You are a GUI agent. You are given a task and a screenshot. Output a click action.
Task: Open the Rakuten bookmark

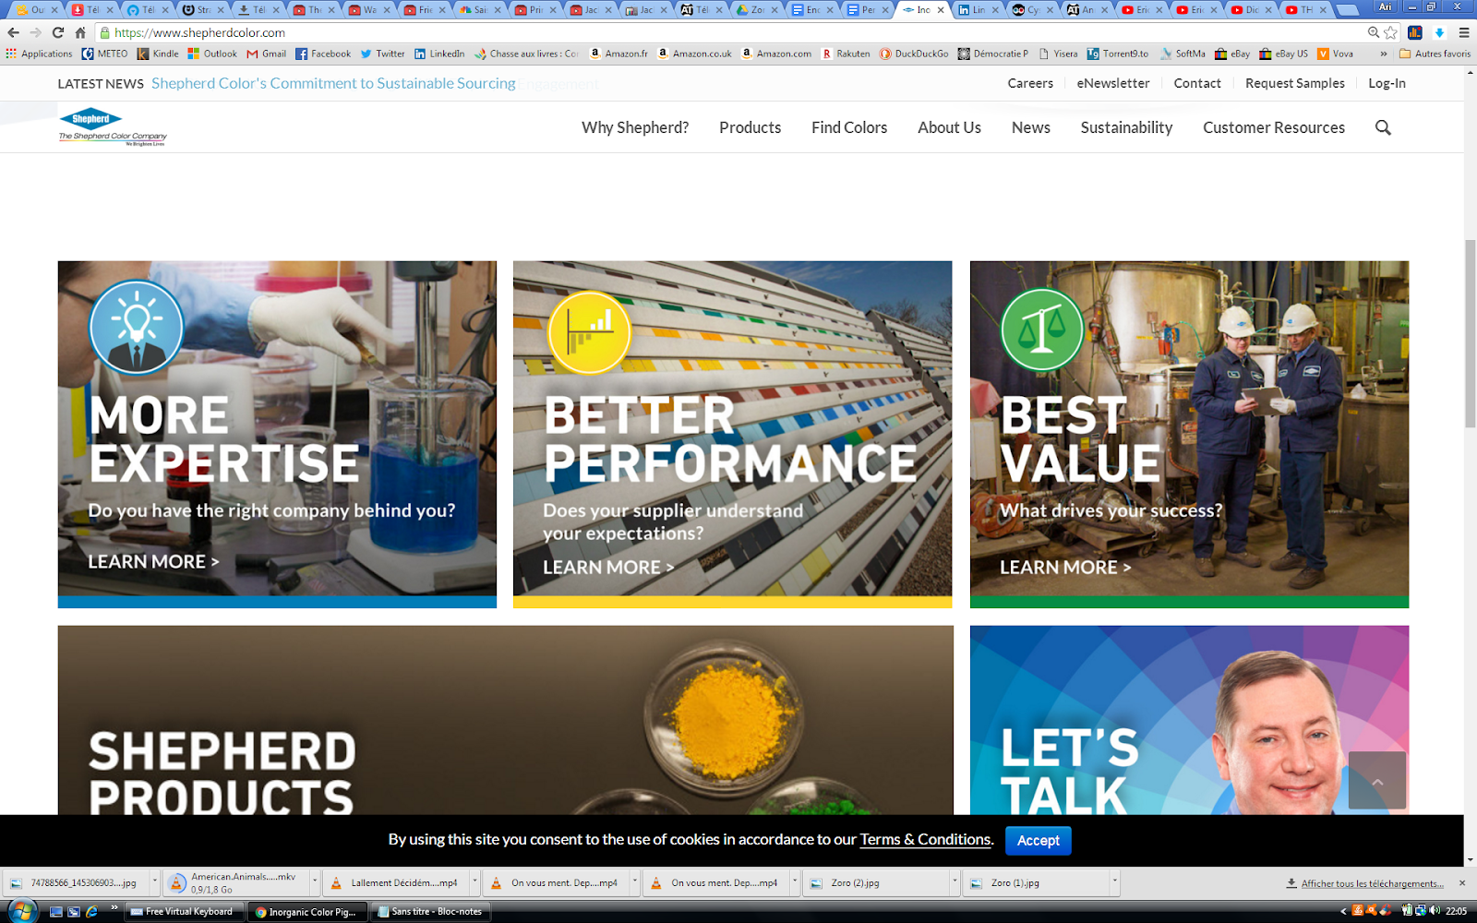(x=846, y=54)
